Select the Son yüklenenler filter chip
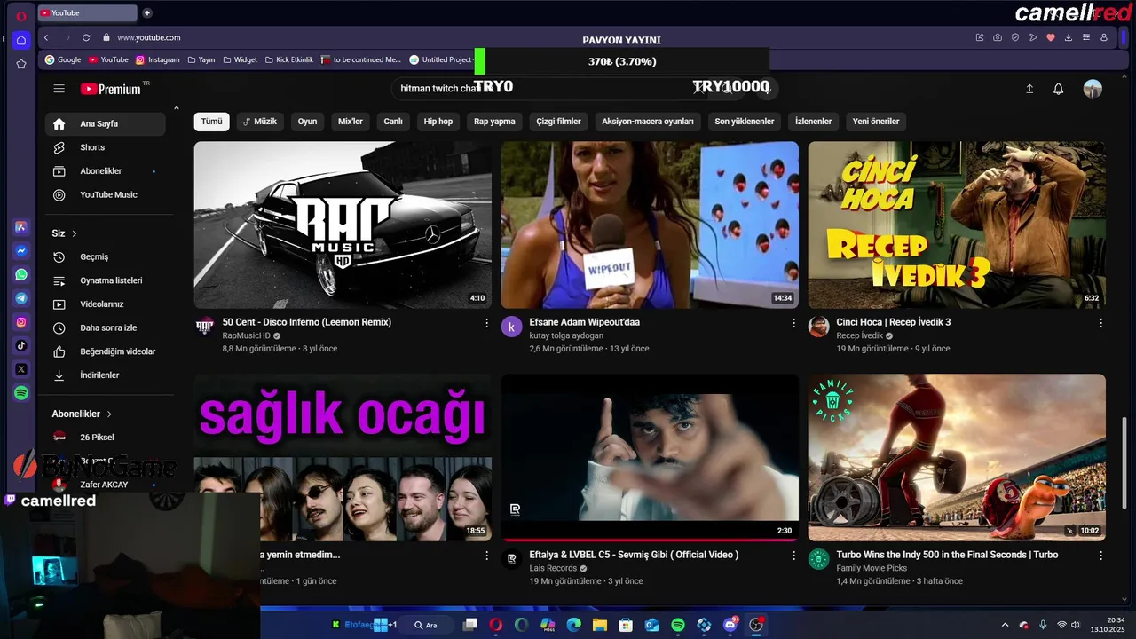The width and height of the screenshot is (1136, 639). pyautogui.click(x=745, y=122)
